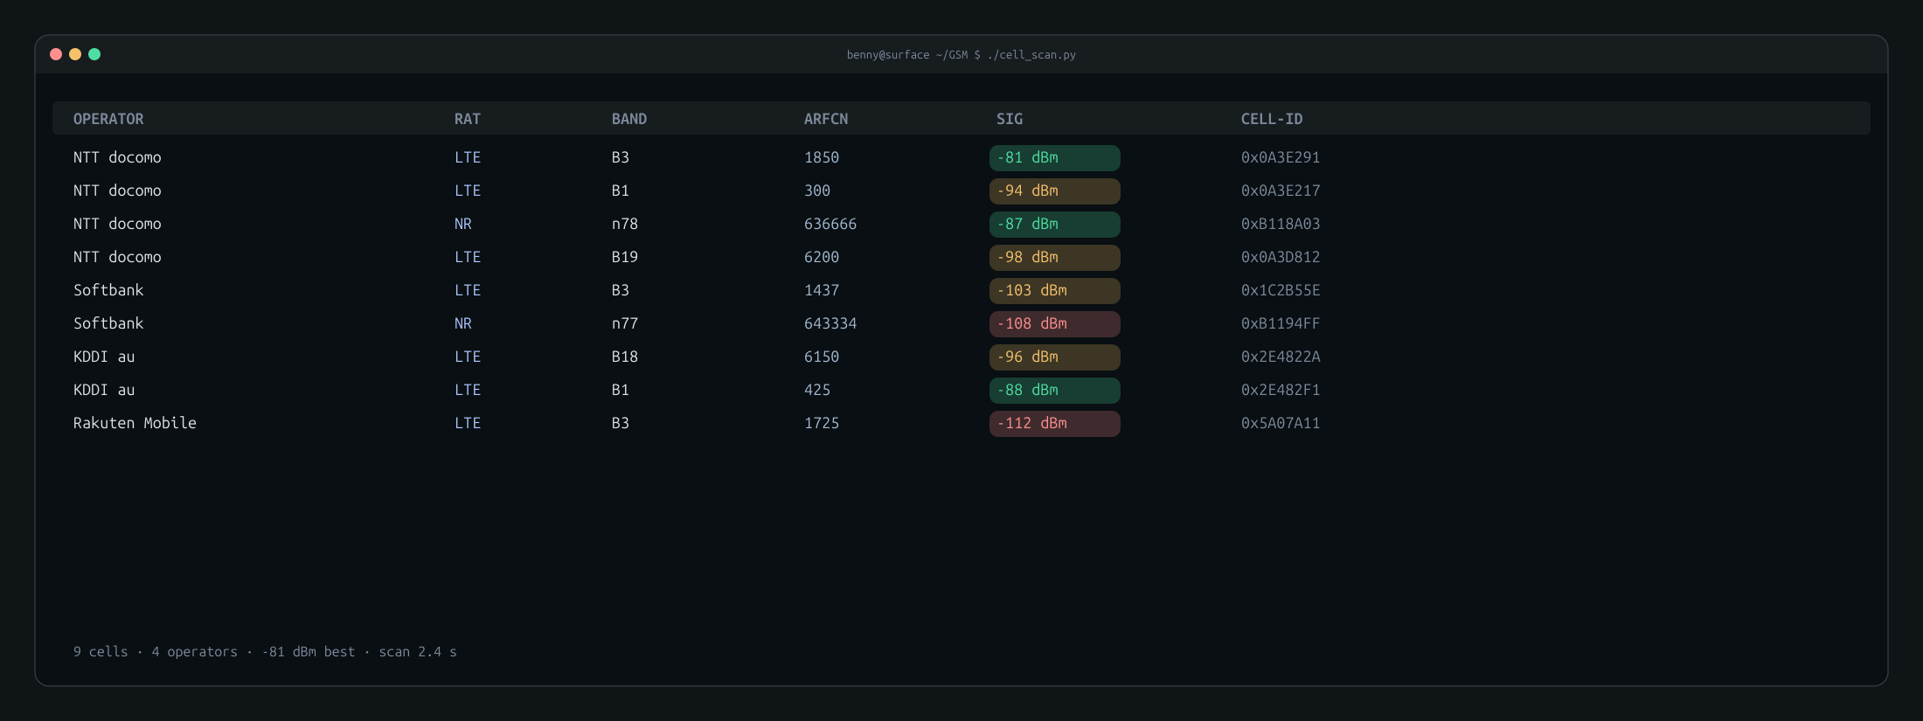Select ARFCN value 1437
Screen dimensions: 1923x721
pyautogui.click(x=822, y=290)
